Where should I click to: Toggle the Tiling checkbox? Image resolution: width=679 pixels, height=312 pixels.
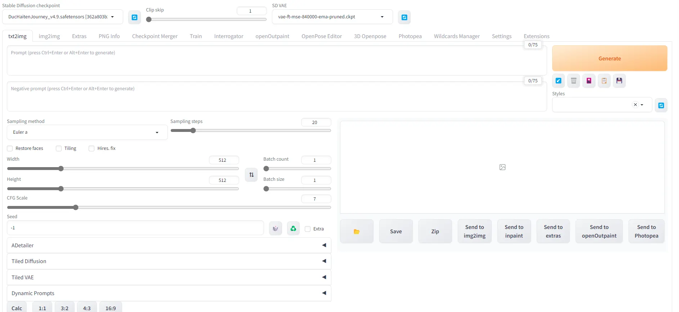click(59, 148)
